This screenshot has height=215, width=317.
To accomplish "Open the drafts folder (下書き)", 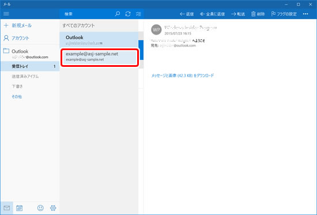I will point(17,86).
